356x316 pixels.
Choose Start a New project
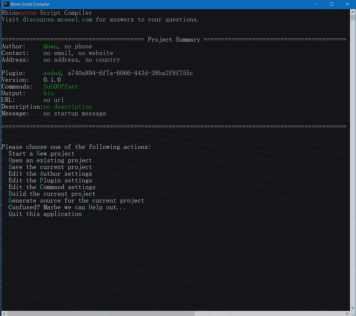click(x=42, y=154)
